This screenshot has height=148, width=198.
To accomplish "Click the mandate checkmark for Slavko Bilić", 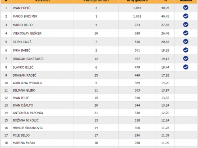I will (x=186, y=67).
